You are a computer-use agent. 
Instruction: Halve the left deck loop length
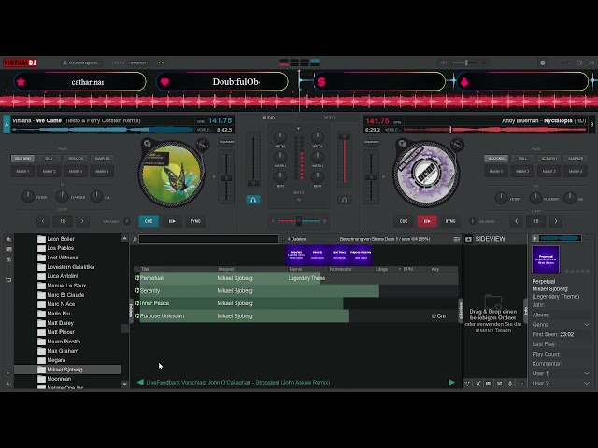[43, 221]
